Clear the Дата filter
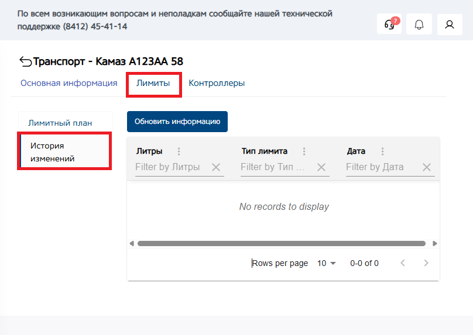Viewport: 473px width, 335px height. click(427, 167)
